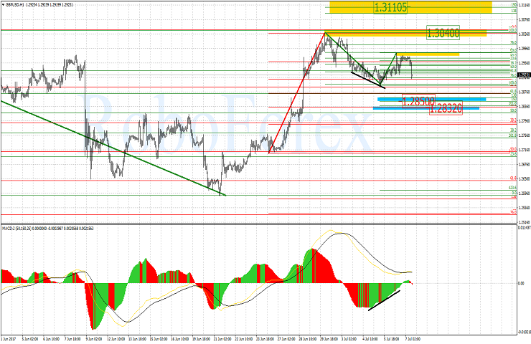Select the 1.30400 price level label
531x344 pixels.
443,33
